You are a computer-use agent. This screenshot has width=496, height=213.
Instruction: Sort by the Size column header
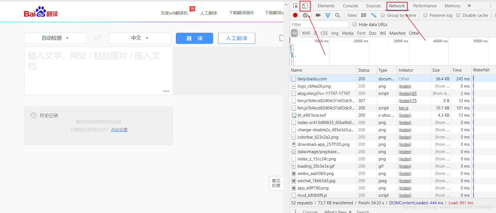441,70
